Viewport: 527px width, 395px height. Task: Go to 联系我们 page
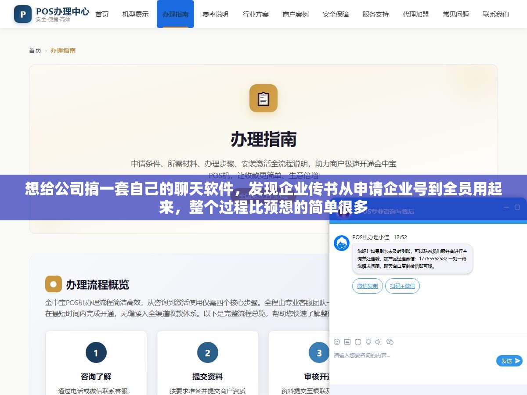pyautogui.click(x=496, y=14)
